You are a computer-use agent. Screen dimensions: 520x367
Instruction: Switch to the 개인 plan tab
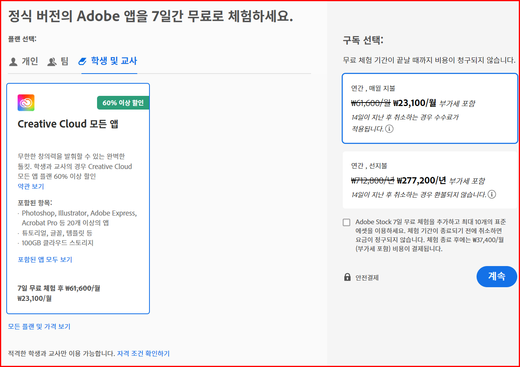coord(23,61)
